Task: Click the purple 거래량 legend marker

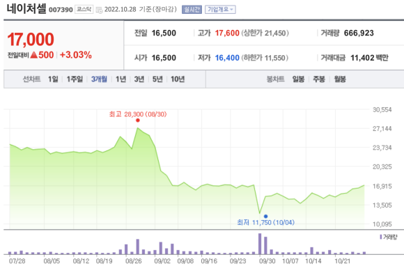Action: pos(381,237)
